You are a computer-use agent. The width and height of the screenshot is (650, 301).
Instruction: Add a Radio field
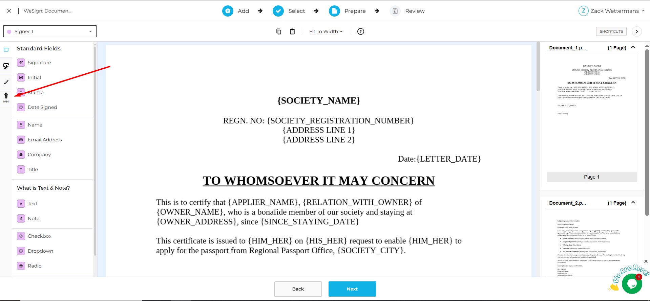pyautogui.click(x=35, y=266)
